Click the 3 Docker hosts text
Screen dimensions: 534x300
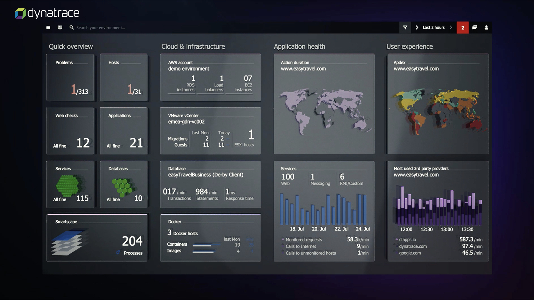click(x=182, y=233)
